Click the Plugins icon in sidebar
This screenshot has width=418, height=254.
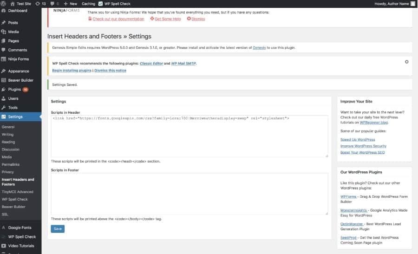4,89
